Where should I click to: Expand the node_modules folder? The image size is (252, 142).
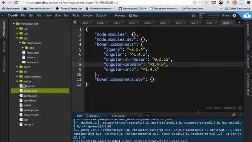pyautogui.click(x=17, y=77)
